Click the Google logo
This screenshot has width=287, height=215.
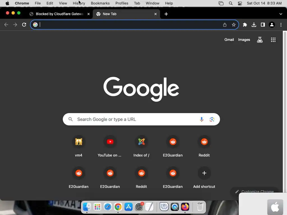click(x=141, y=89)
